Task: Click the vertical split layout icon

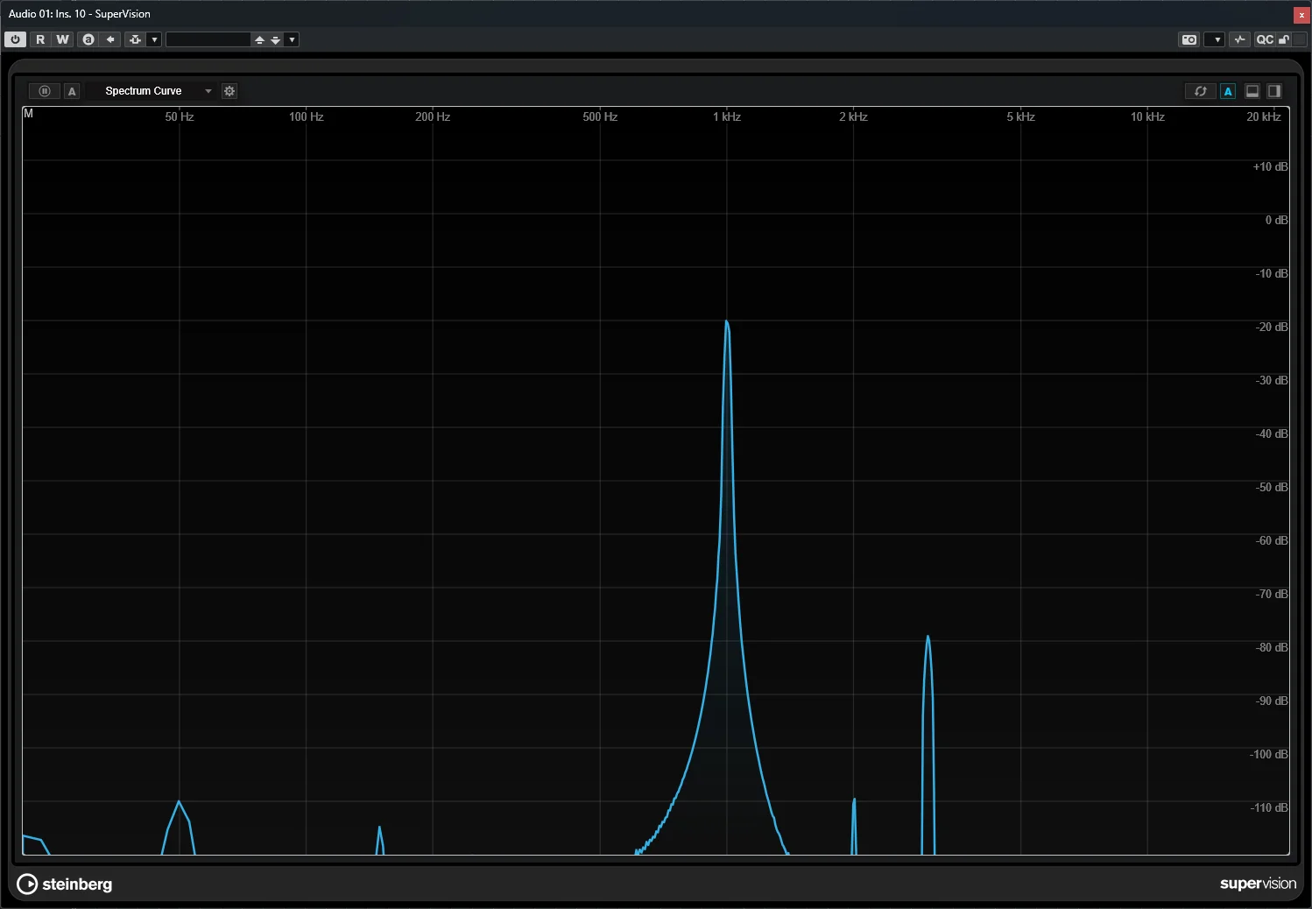Action: pos(1274,91)
